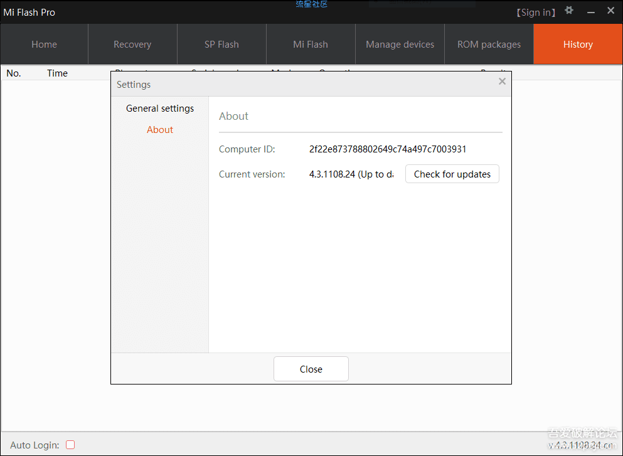Select About in the Settings sidebar

pyautogui.click(x=160, y=129)
